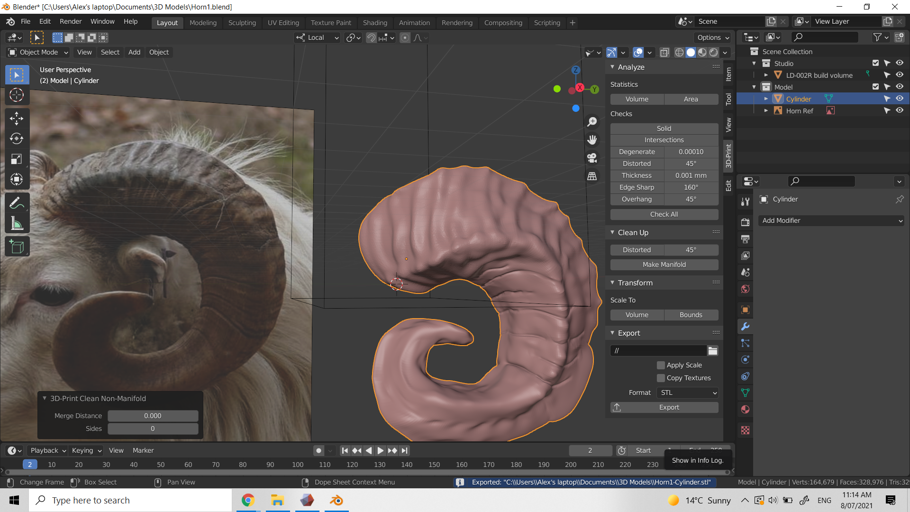The width and height of the screenshot is (910, 512).
Task: Open the Add menu in the viewport header
Action: click(x=134, y=52)
